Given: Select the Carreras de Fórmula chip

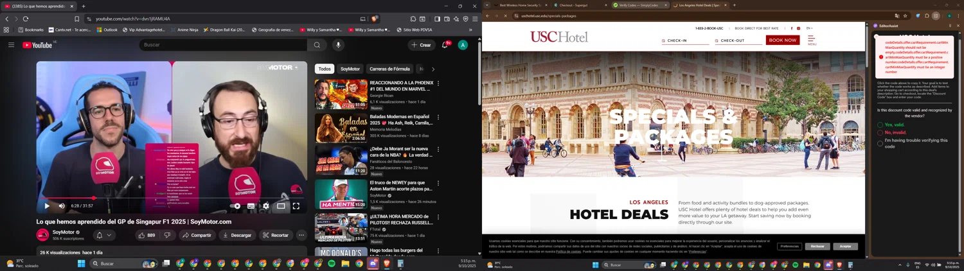Looking at the screenshot, I should (x=389, y=69).
